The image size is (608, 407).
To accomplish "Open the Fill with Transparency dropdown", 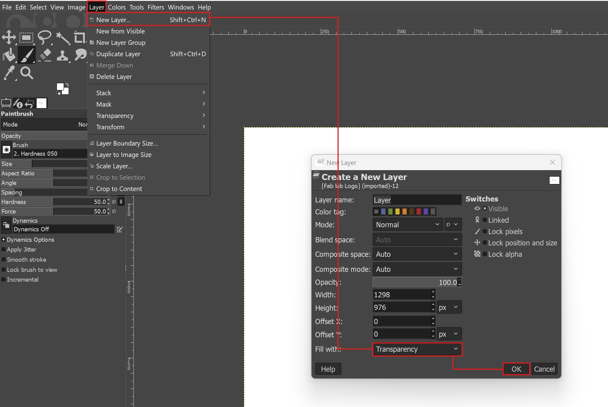I will click(x=417, y=349).
